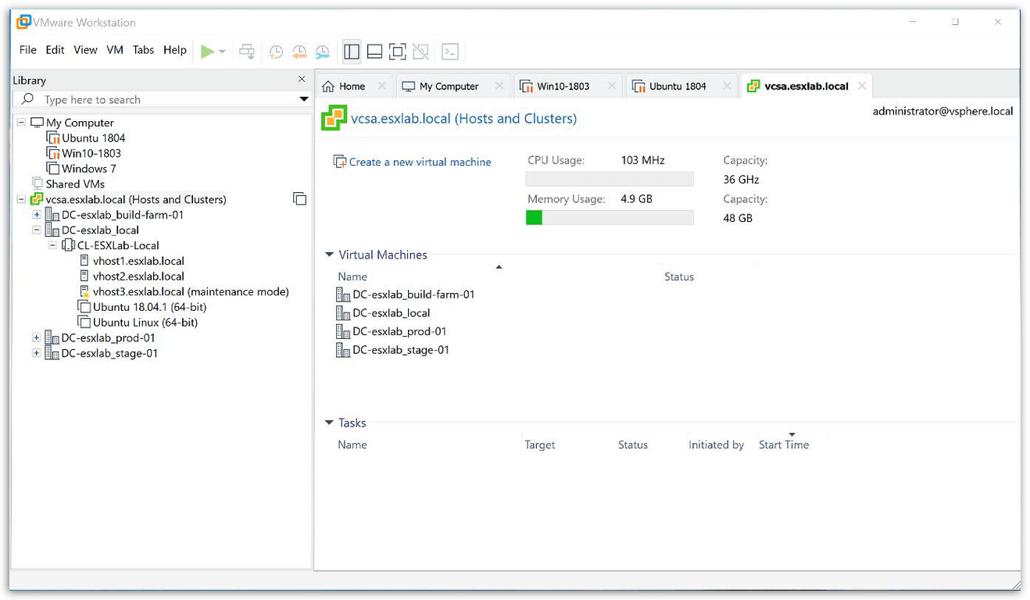
Task: Show or hide the thumbnail bar
Action: tap(374, 51)
